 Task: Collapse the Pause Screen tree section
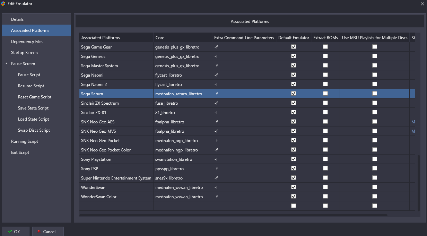[x=7, y=63]
